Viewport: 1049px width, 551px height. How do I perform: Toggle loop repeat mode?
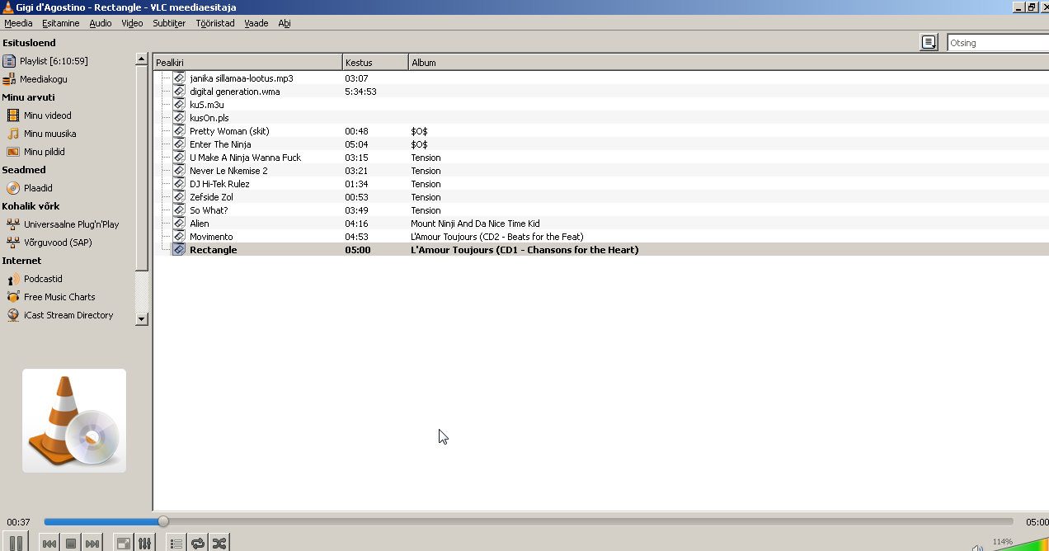198,544
